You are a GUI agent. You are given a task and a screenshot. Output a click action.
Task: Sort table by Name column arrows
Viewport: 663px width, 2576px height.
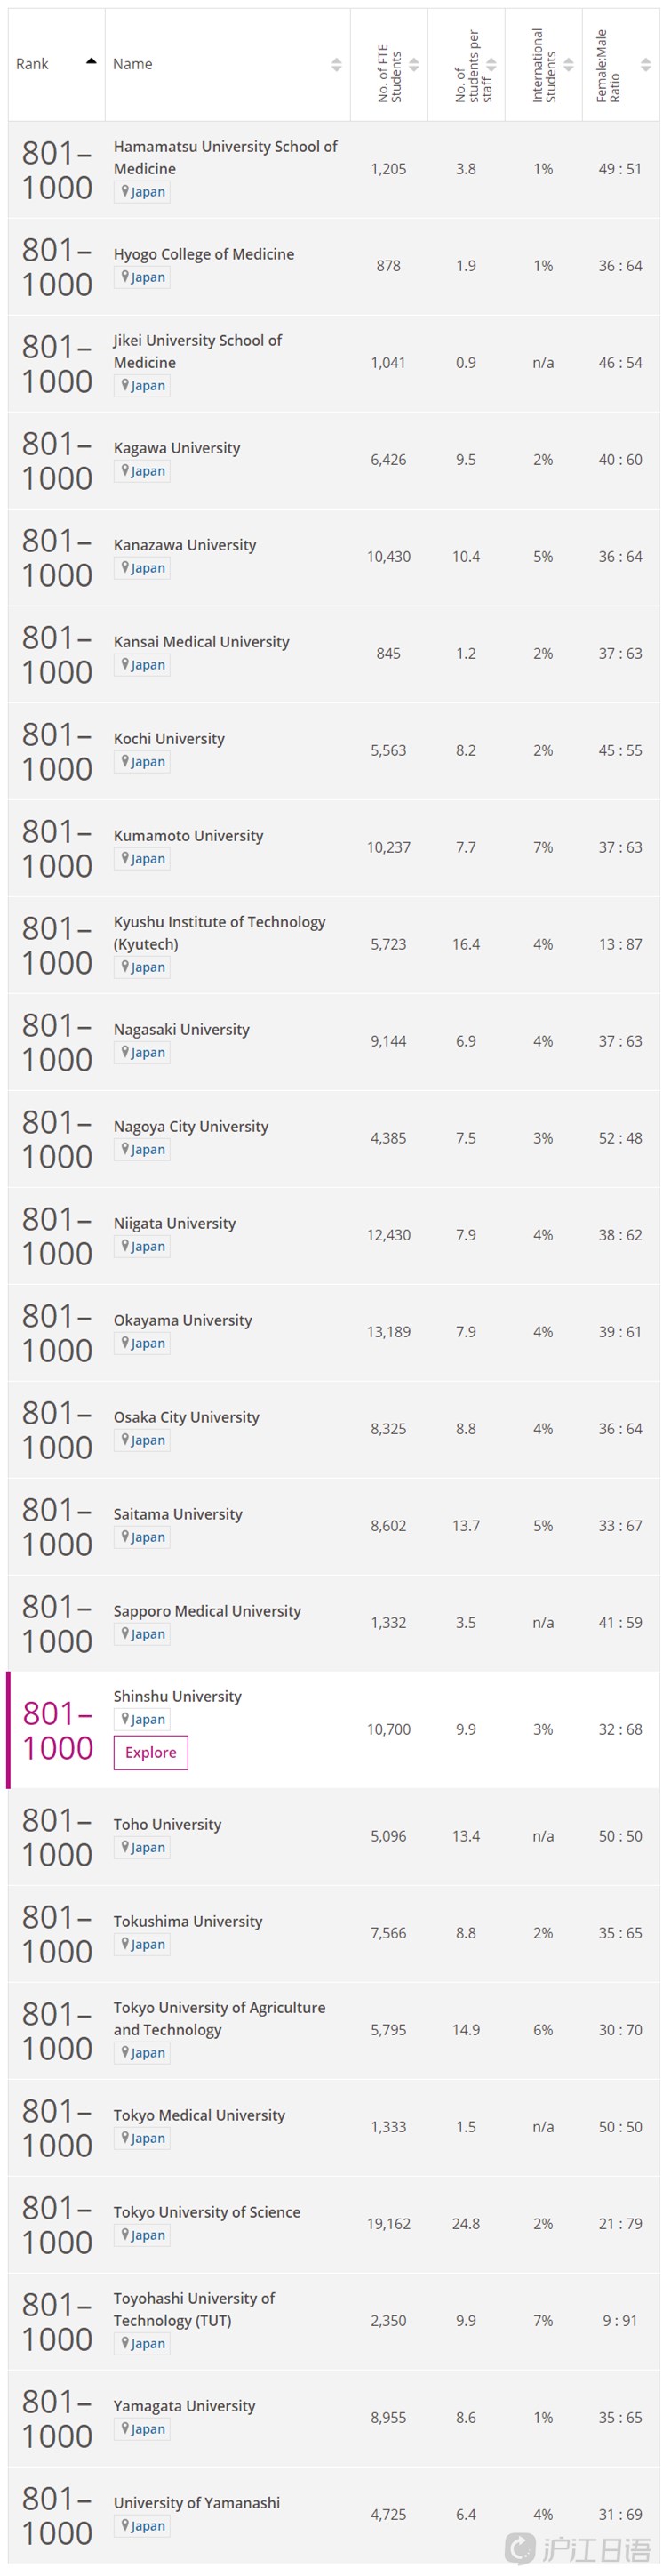coord(337,65)
